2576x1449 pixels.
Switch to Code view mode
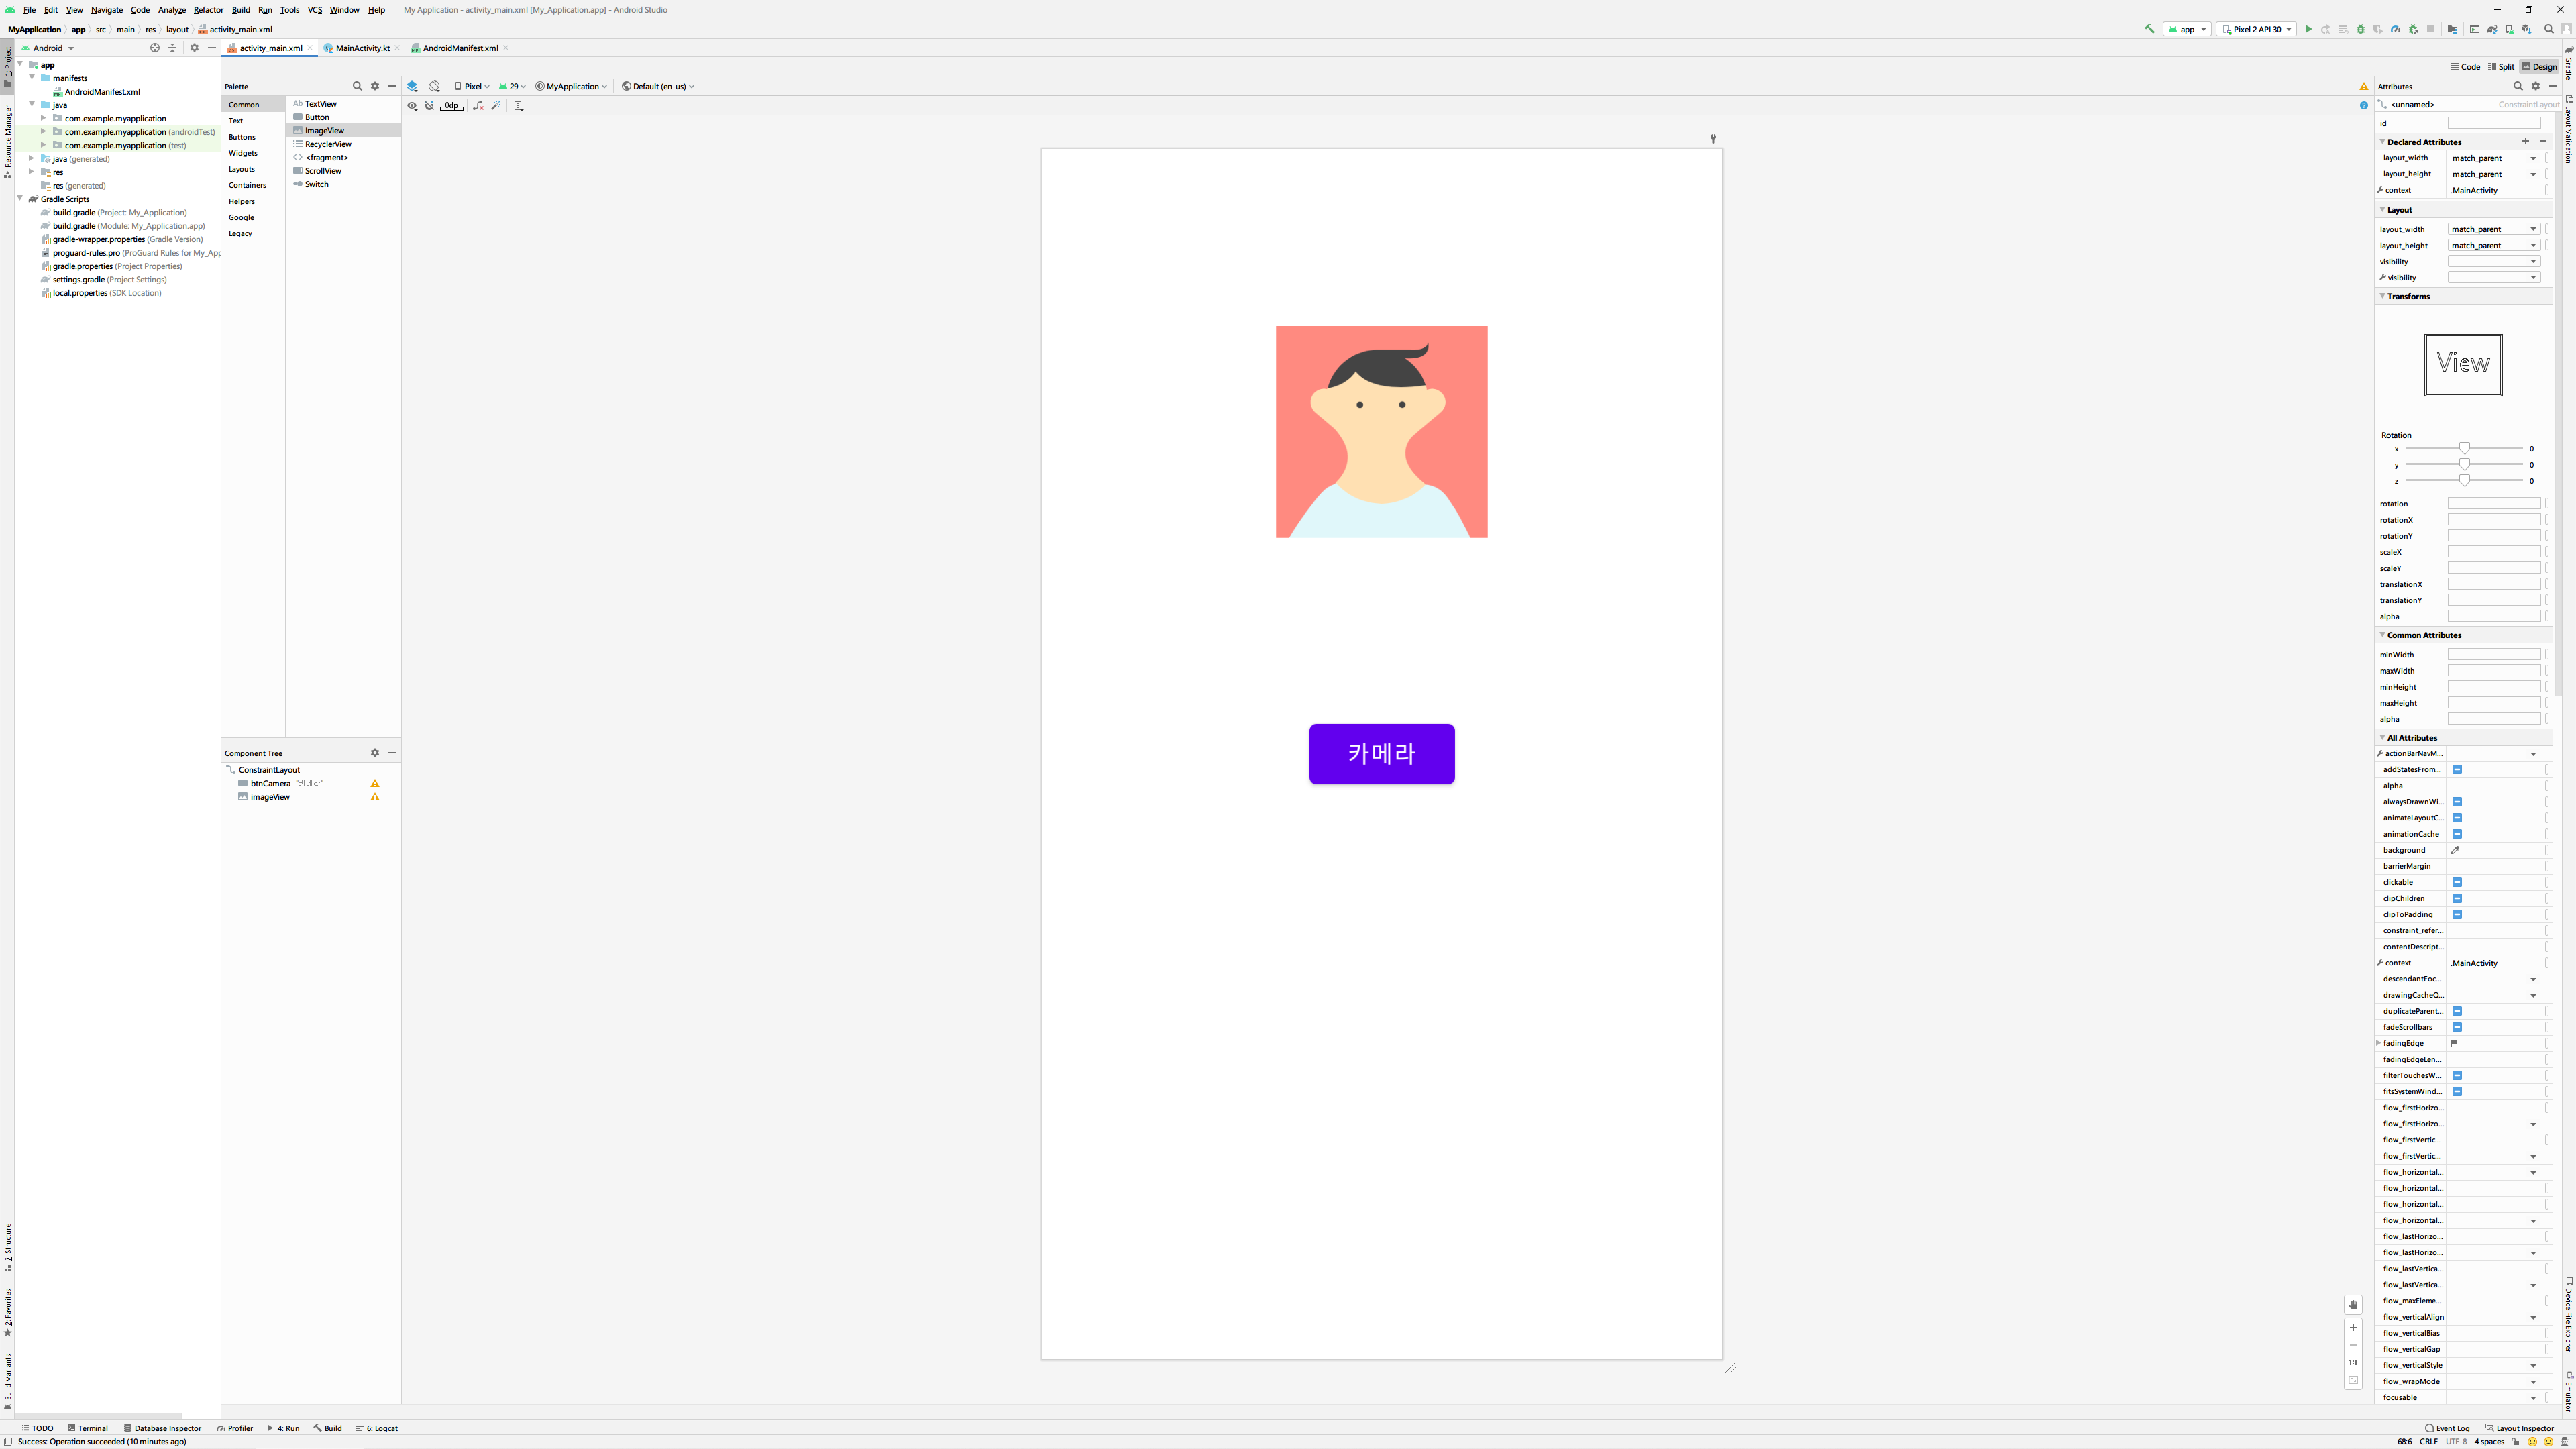click(2465, 67)
